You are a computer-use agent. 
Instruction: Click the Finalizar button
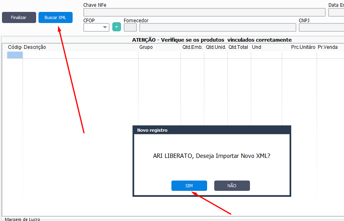point(19,17)
